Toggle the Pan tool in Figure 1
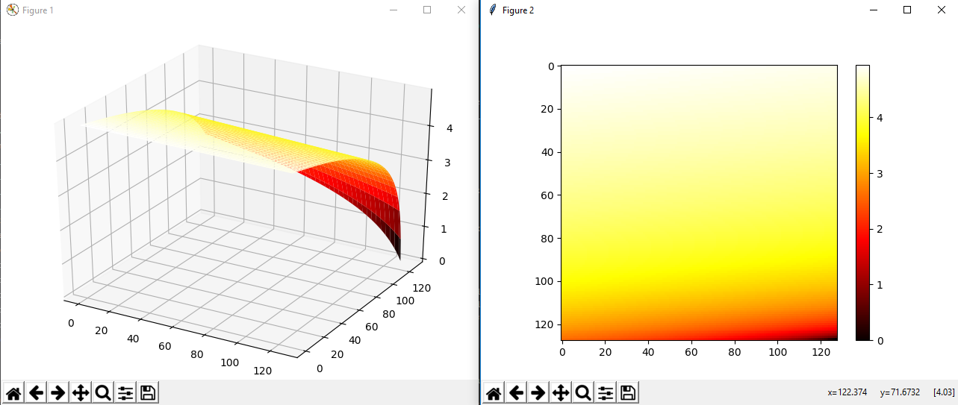This screenshot has width=958, height=405. [x=81, y=392]
